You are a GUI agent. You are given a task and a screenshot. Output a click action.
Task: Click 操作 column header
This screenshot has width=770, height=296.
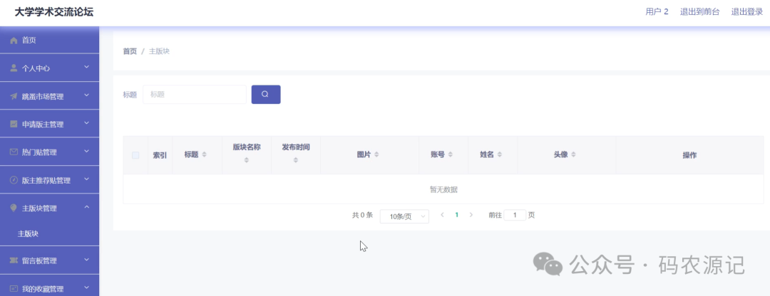tap(689, 155)
